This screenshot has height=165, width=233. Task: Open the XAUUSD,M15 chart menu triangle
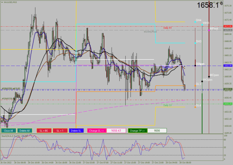click(2, 2)
